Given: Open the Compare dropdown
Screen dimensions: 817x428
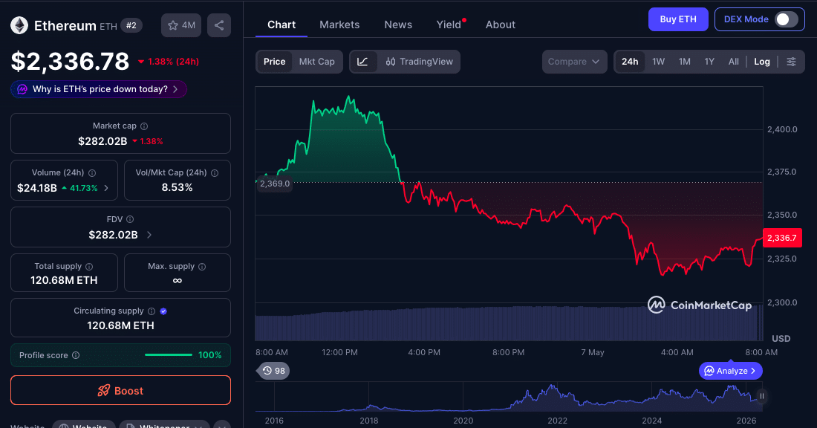Looking at the screenshot, I should (574, 62).
